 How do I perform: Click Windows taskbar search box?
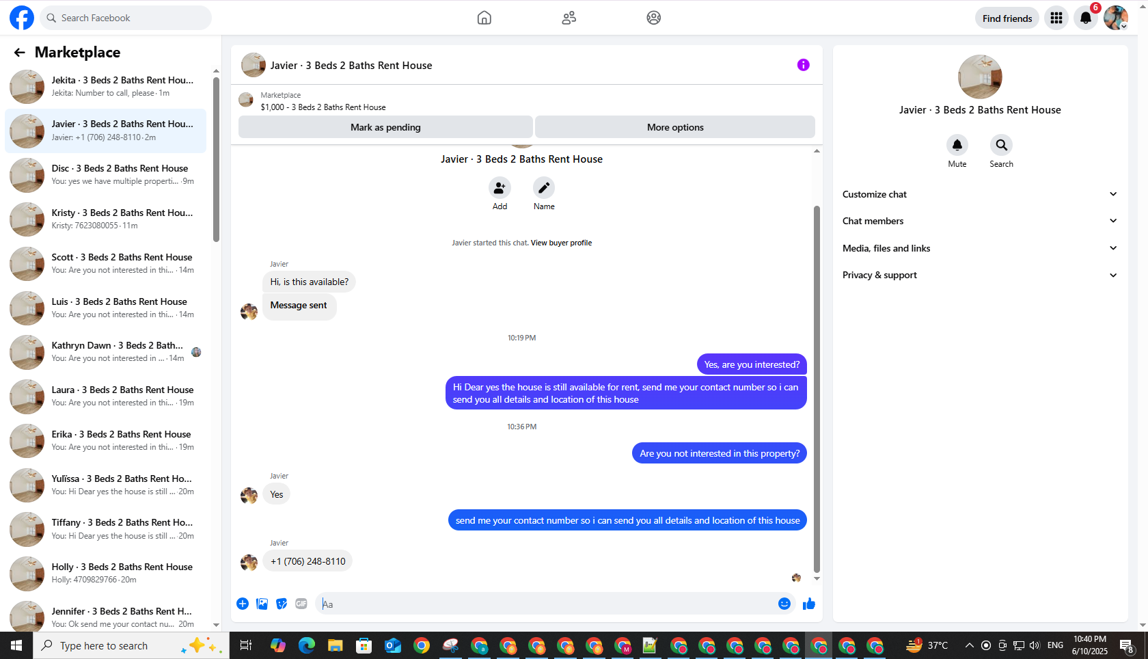pos(131,645)
